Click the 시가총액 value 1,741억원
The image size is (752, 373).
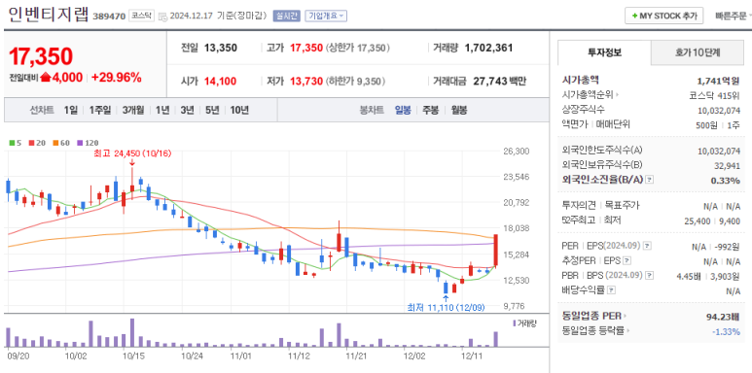(x=719, y=81)
